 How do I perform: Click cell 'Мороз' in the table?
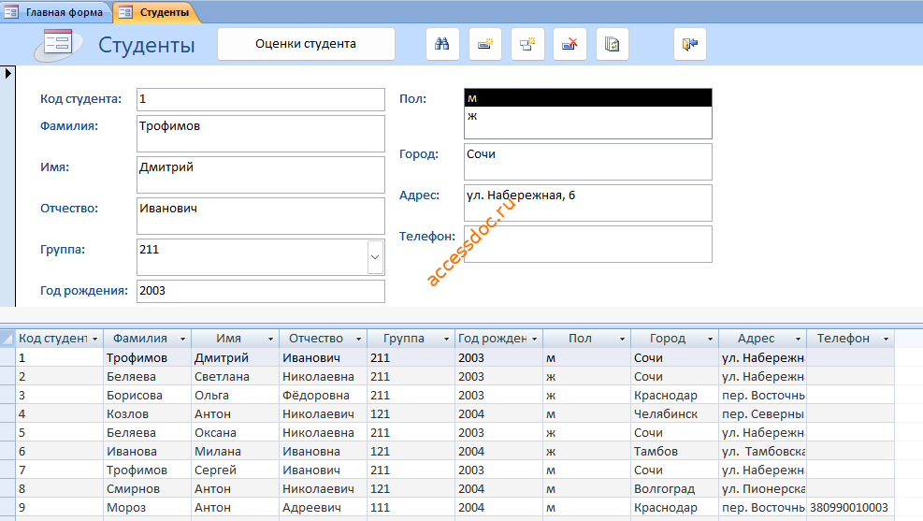(147, 508)
